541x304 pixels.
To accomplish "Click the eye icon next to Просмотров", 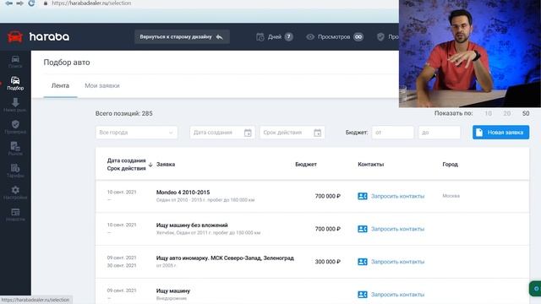I will pos(310,37).
